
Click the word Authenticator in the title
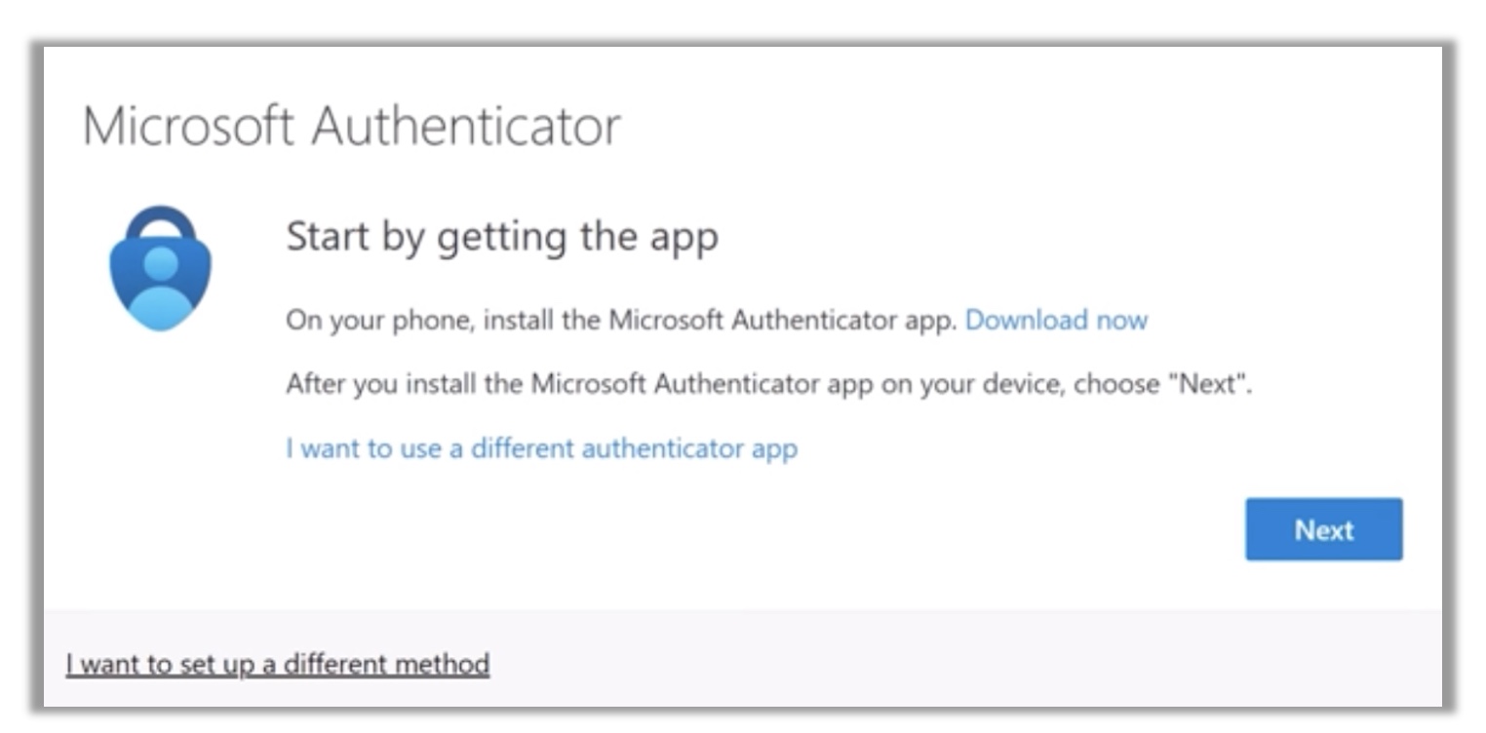[466, 126]
